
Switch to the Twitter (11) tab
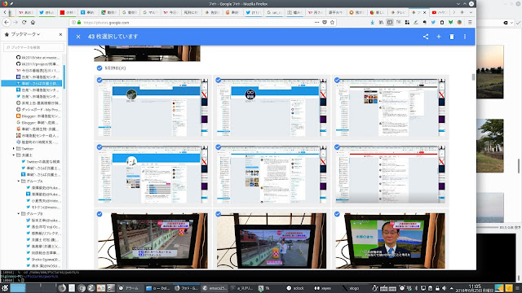tap(253, 12)
